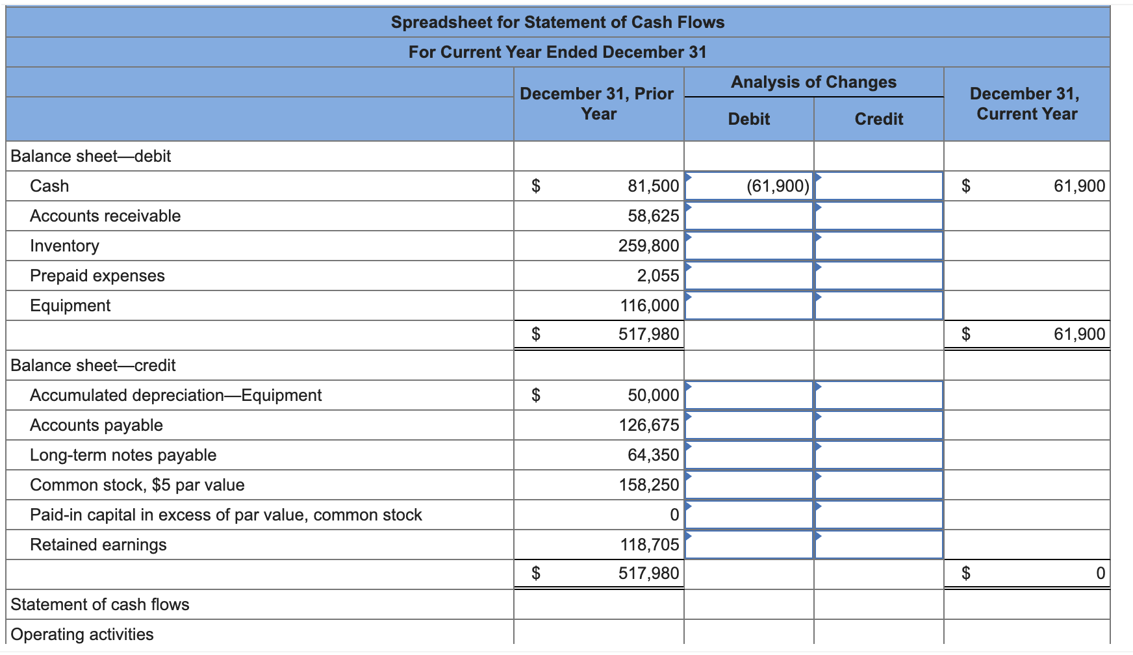Select Accumulated depreciation—Equipment debit cell
This screenshot has height=655, width=1133.
coord(749,395)
